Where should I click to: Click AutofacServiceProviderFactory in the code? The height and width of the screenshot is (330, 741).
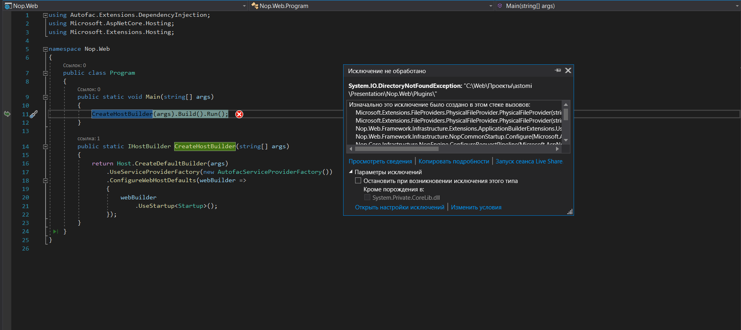point(270,172)
